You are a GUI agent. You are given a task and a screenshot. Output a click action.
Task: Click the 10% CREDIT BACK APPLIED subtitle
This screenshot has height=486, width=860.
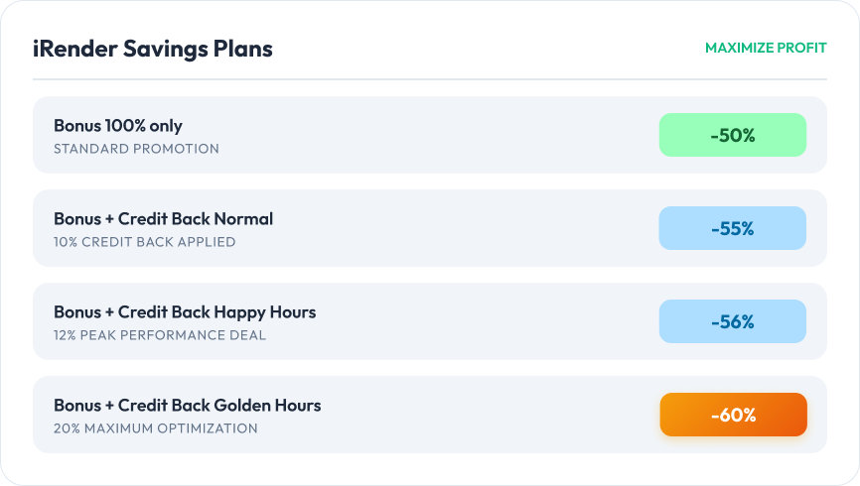pos(144,242)
